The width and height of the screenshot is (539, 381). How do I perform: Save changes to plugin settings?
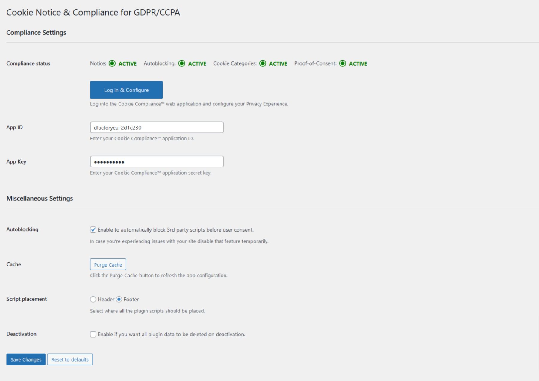pos(26,359)
